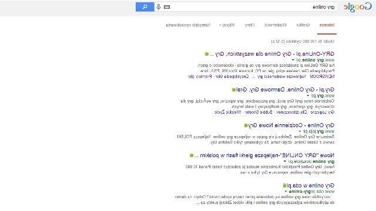Expand the Więcej dropdown menu
This screenshot has height=211, width=376.
pos(227,25)
